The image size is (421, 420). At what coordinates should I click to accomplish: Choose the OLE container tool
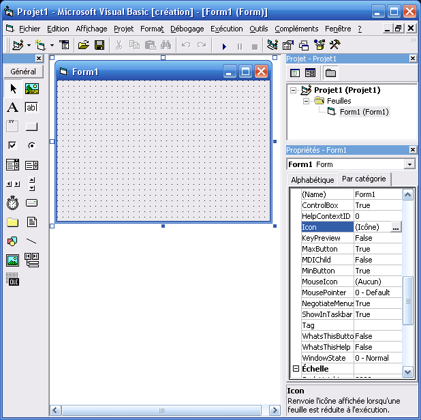click(12, 279)
